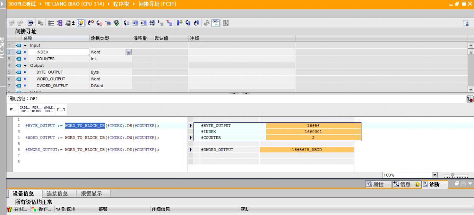Screen dimensions: 474x215
Task: Toggle monitoring glasses button
Action: 216,23
